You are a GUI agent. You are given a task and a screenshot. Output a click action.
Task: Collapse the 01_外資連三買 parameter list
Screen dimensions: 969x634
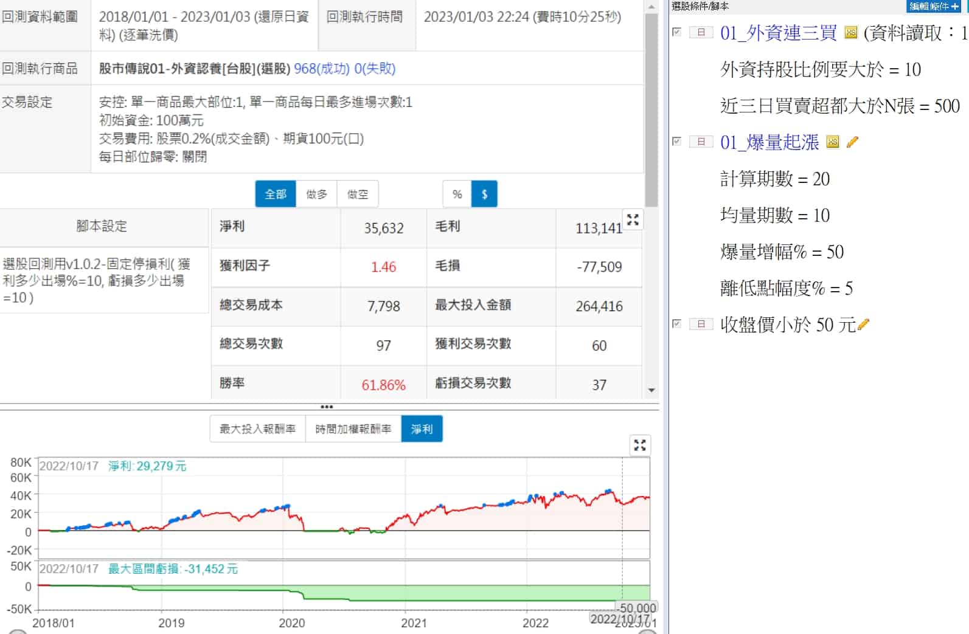click(701, 33)
